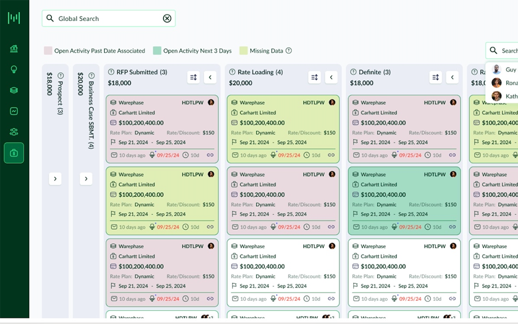Open the lightbulb ideas sidebar icon
Screen dimensions: 518x324
click(14, 69)
